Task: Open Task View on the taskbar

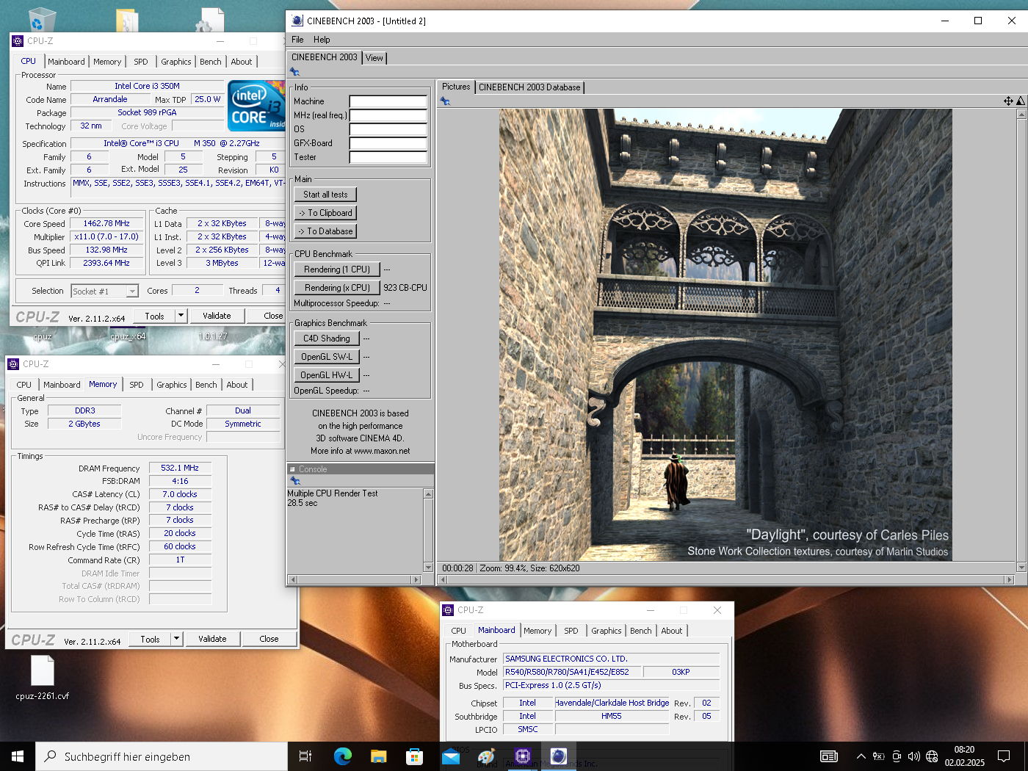Action: [305, 756]
